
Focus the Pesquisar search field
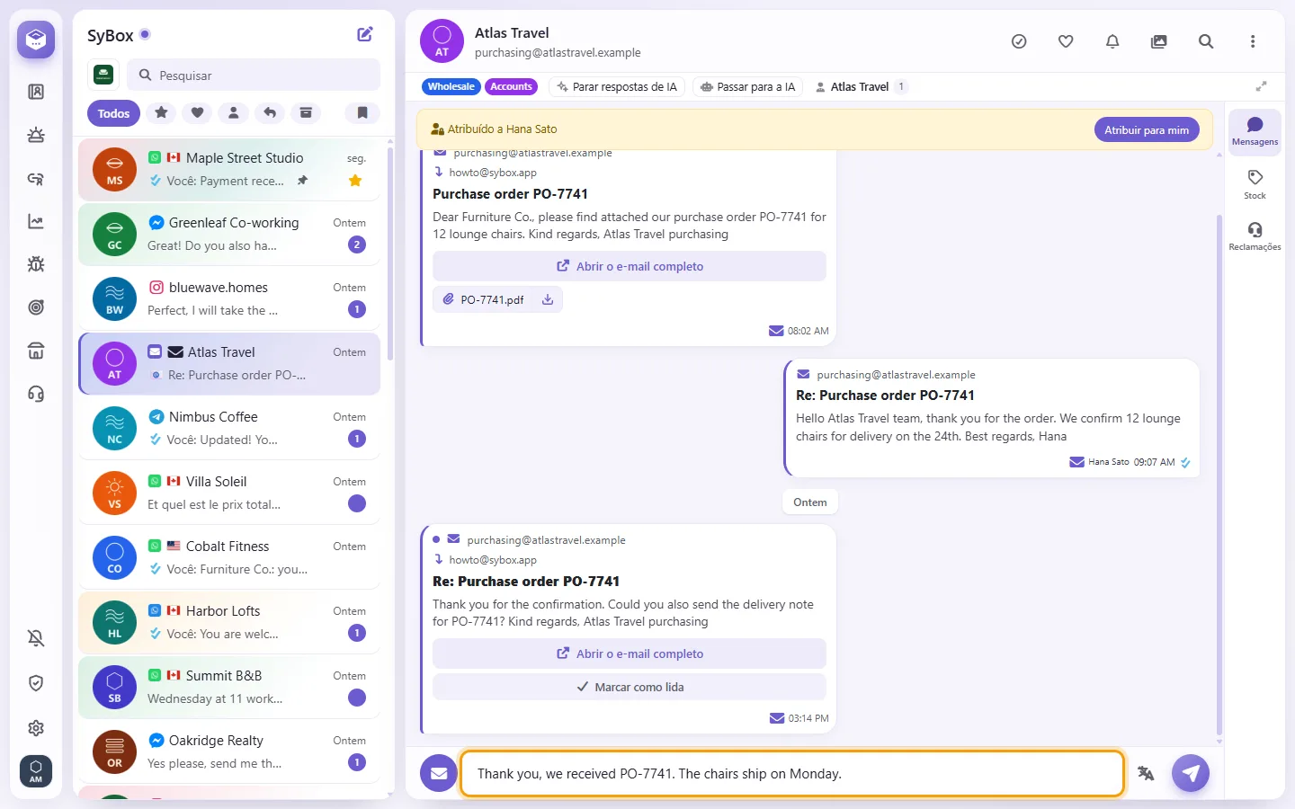254,76
